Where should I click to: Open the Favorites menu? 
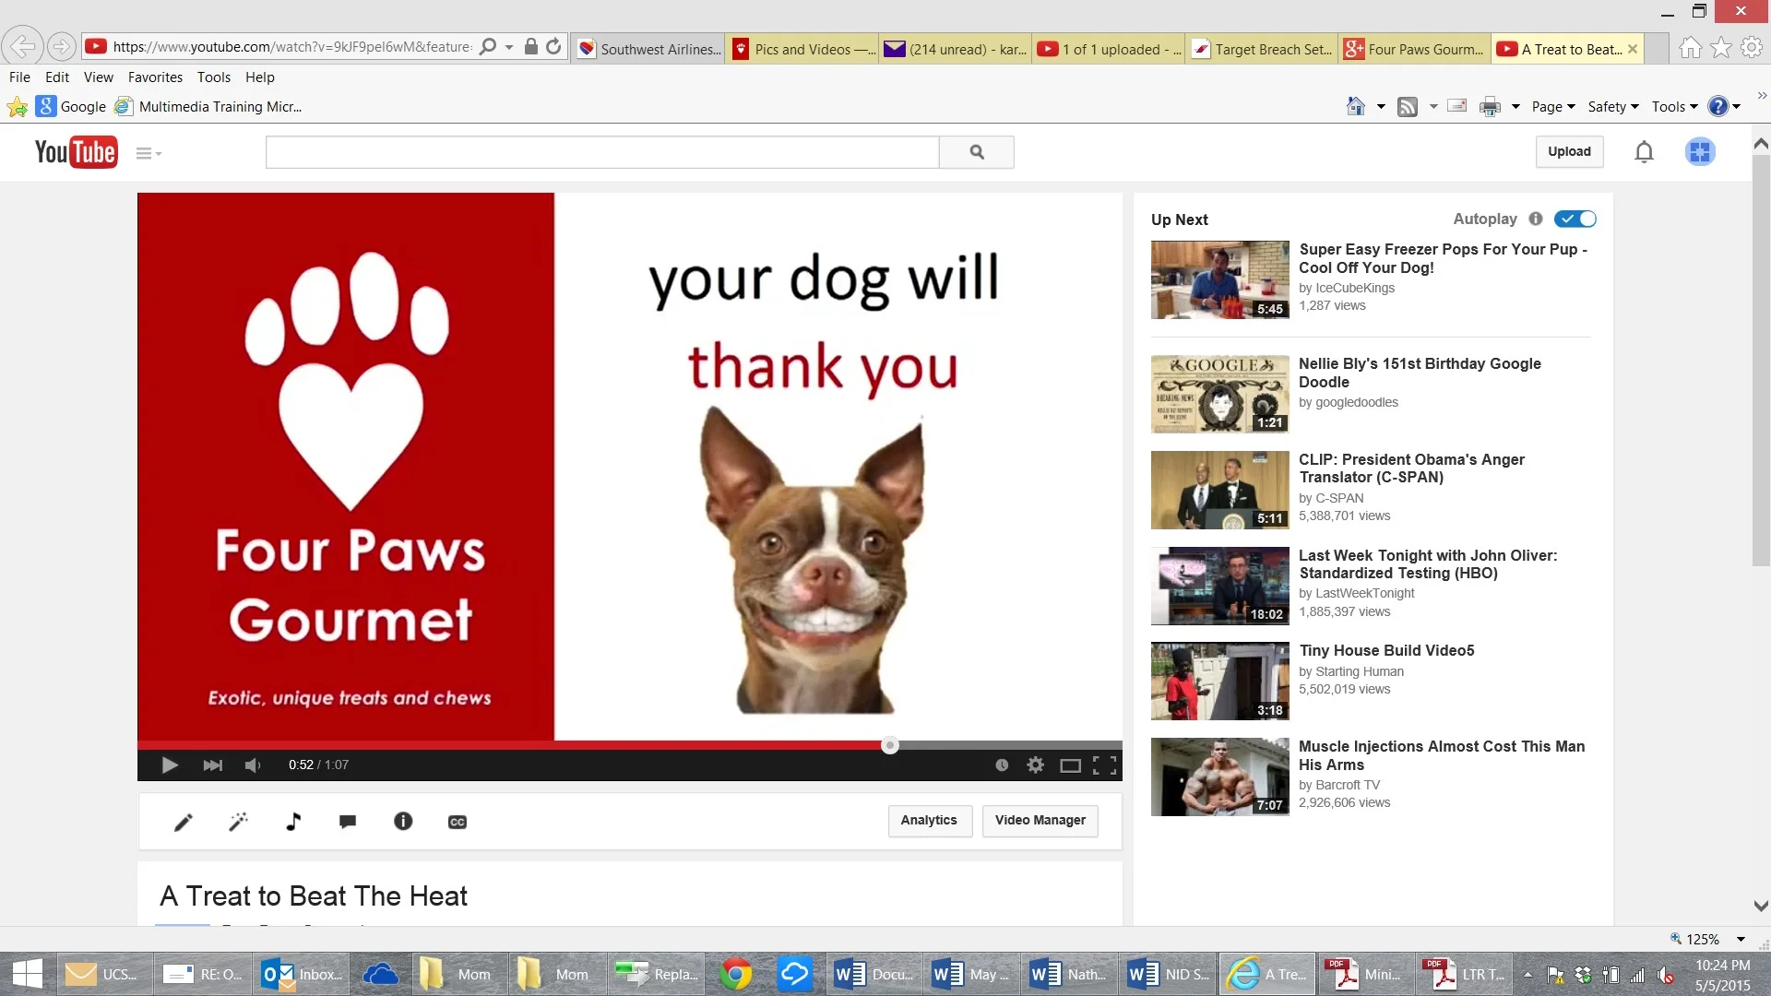point(155,77)
